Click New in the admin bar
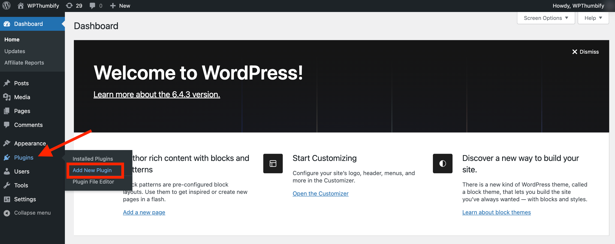Screen dimensions: 615x244 click(x=125, y=6)
